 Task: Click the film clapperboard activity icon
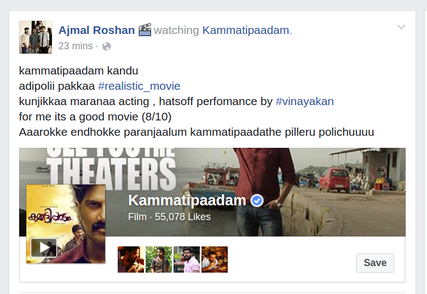(x=145, y=30)
